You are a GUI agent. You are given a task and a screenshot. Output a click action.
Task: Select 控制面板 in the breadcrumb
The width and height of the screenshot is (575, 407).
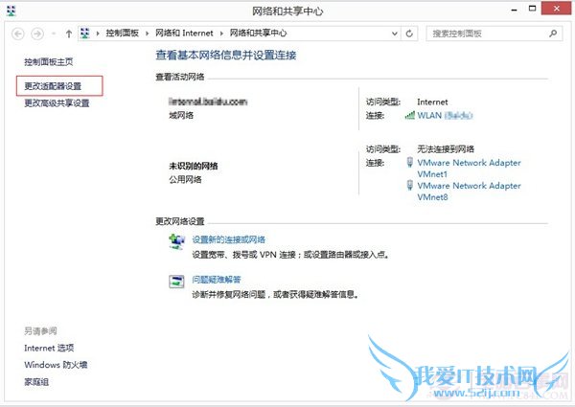point(122,34)
